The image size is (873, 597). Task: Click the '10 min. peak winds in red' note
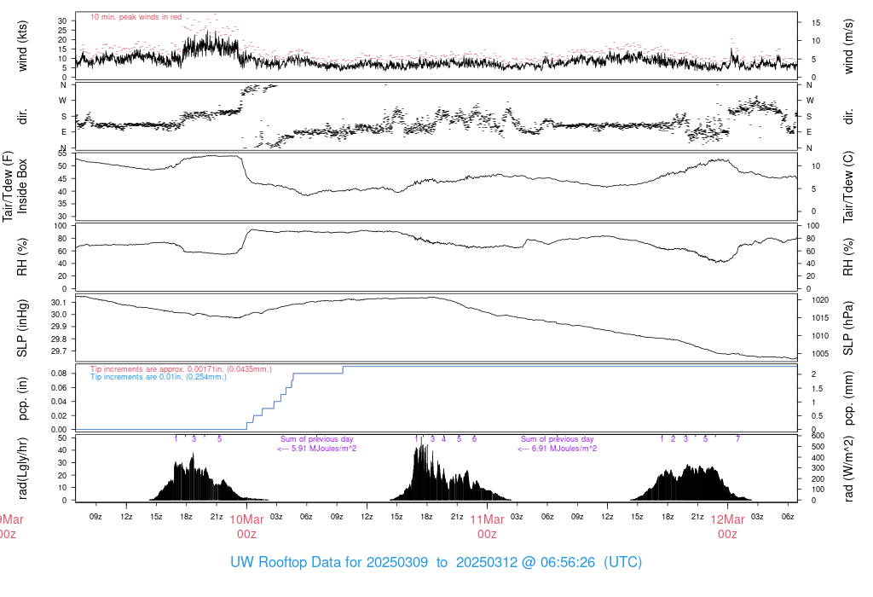coord(136,17)
